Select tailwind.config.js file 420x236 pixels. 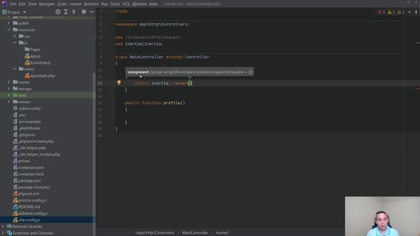point(33,213)
